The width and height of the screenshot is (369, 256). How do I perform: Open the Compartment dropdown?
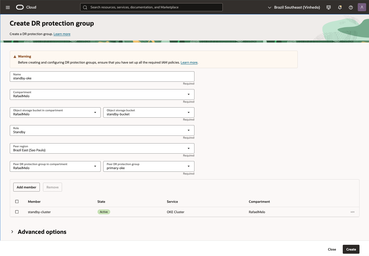coord(102,94)
